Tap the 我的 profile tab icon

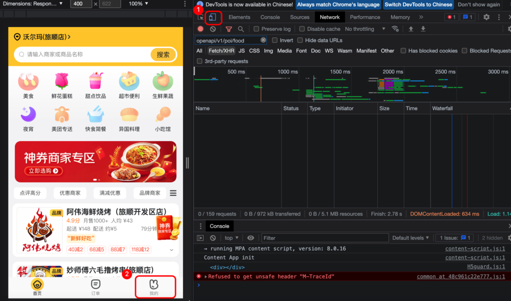[154, 285]
